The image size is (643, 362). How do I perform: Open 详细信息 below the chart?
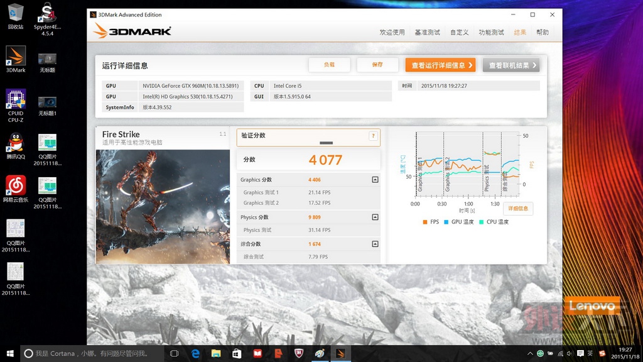tap(518, 209)
